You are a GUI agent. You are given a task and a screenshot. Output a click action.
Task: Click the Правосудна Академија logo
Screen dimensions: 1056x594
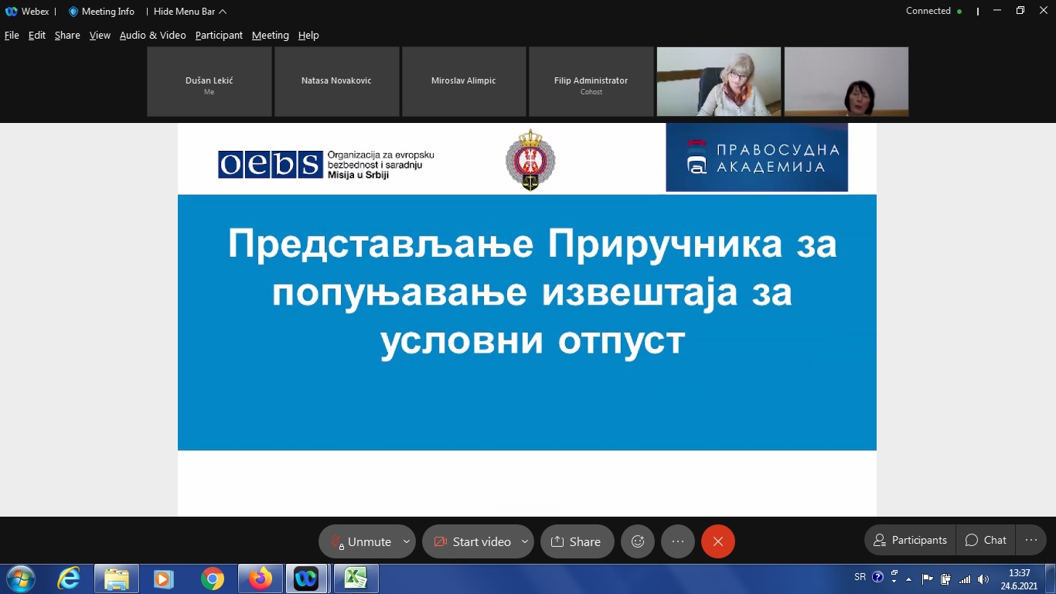(x=757, y=157)
